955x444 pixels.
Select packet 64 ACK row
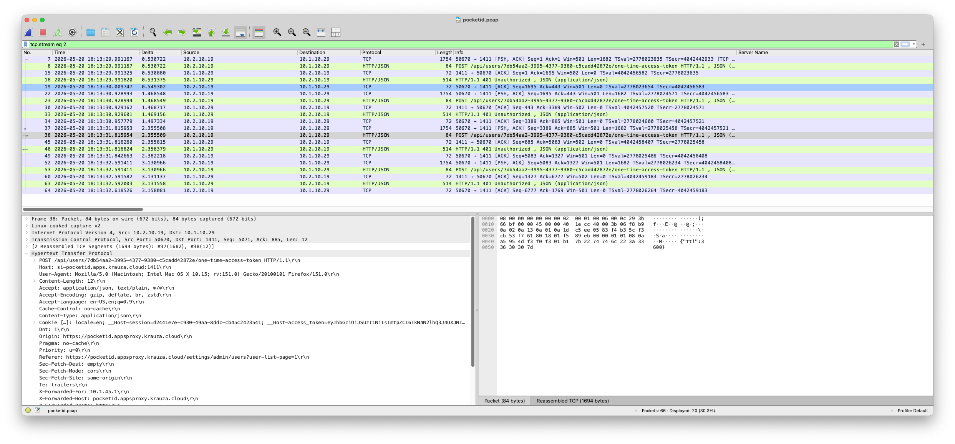pyautogui.click(x=477, y=191)
